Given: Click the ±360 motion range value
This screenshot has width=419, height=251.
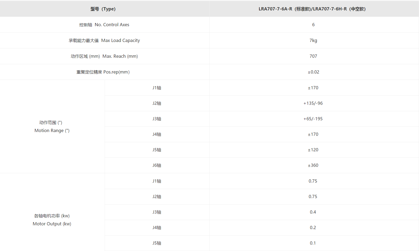Looking at the screenshot, I should (313, 165).
